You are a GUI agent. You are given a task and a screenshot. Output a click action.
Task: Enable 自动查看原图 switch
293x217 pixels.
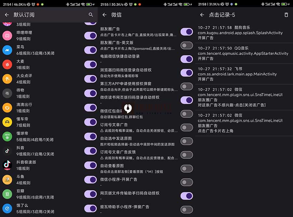(187, 169)
